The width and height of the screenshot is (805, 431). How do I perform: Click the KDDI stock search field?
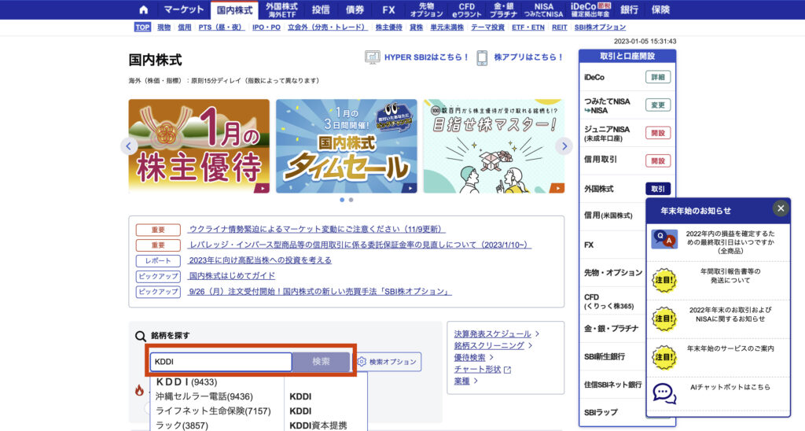[221, 362]
